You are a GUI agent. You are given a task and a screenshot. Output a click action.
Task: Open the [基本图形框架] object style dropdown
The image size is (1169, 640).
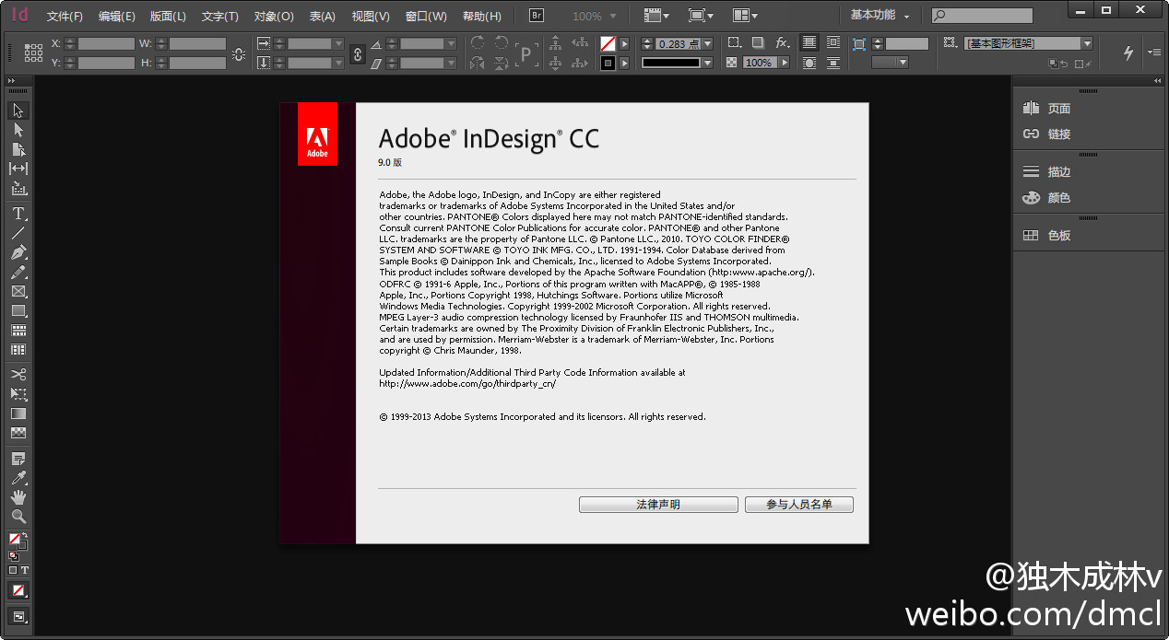tap(1087, 43)
